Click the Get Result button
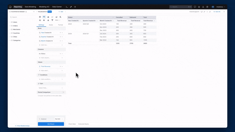The height and width of the screenshot is (132, 235). coord(51,124)
